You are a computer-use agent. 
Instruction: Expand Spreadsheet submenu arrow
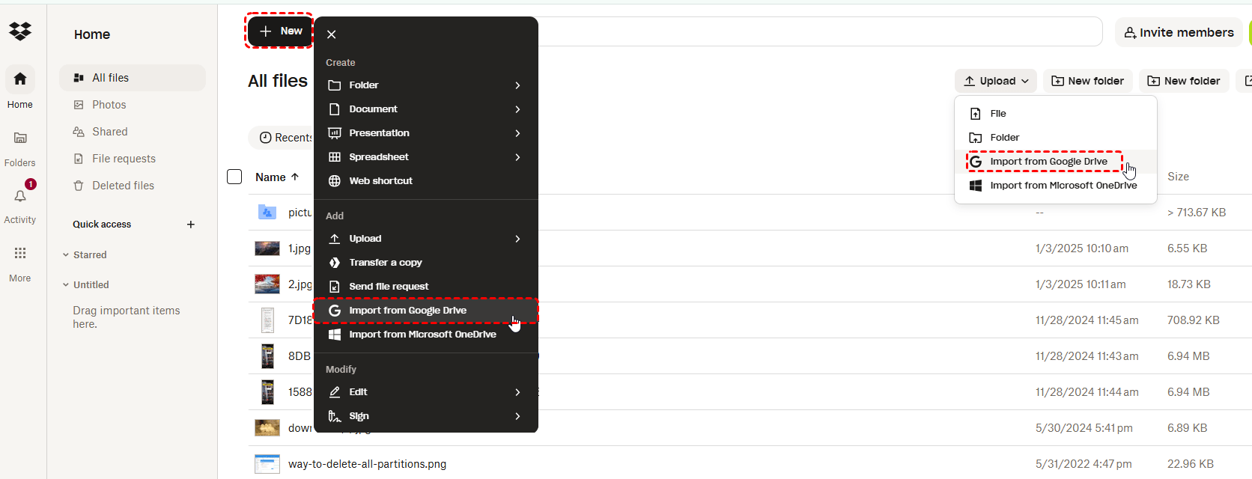517,157
